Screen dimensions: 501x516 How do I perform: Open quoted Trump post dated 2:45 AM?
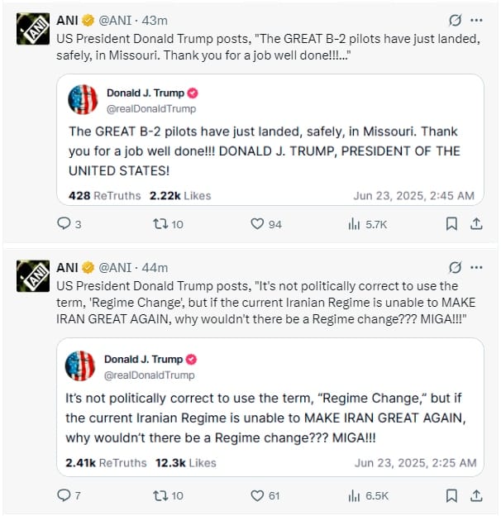point(270,140)
